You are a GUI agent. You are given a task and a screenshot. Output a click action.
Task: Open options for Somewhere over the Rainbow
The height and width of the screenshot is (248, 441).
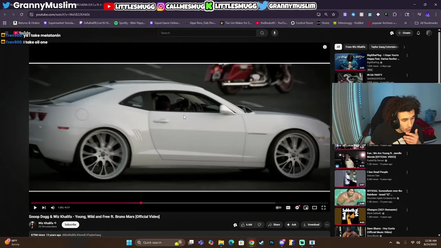click(407, 191)
